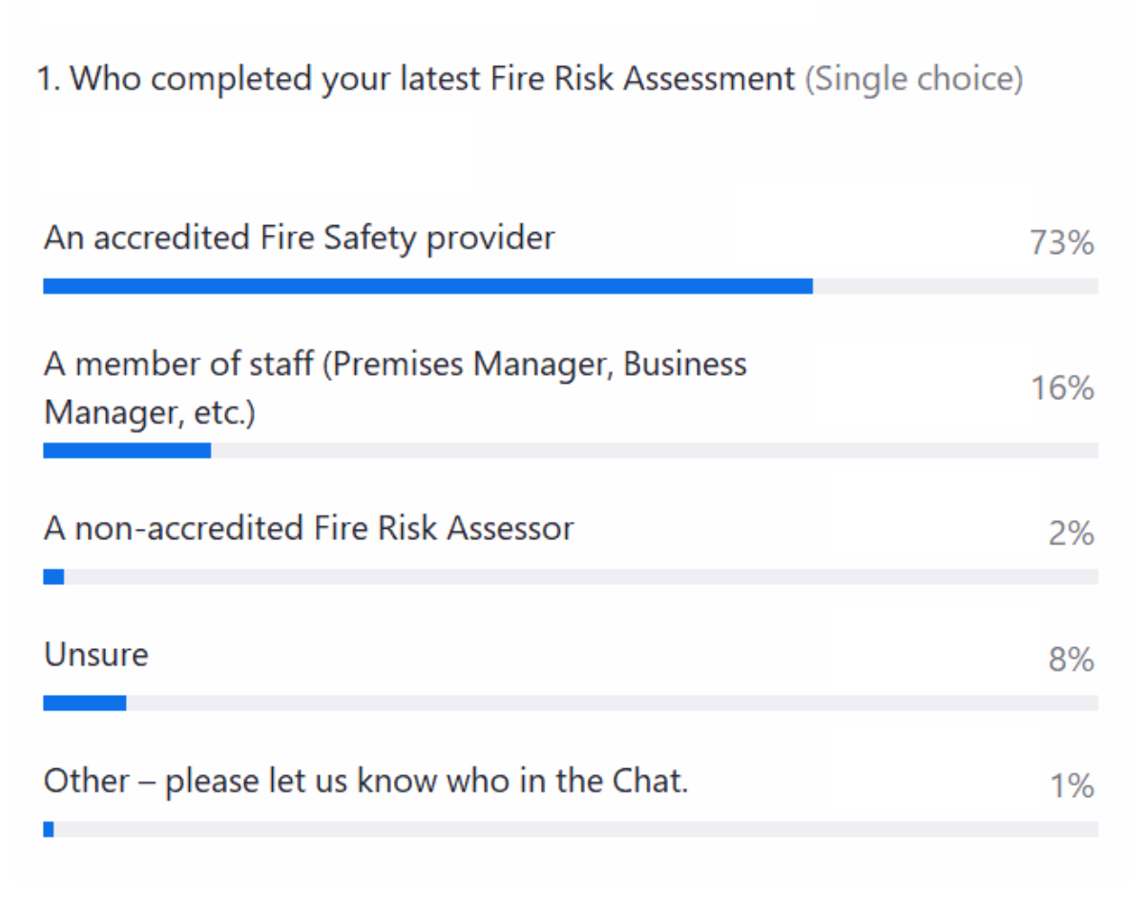Viewport: 1145px width, 901px height.
Task: Click the 1% result value
Action: pos(1071,786)
